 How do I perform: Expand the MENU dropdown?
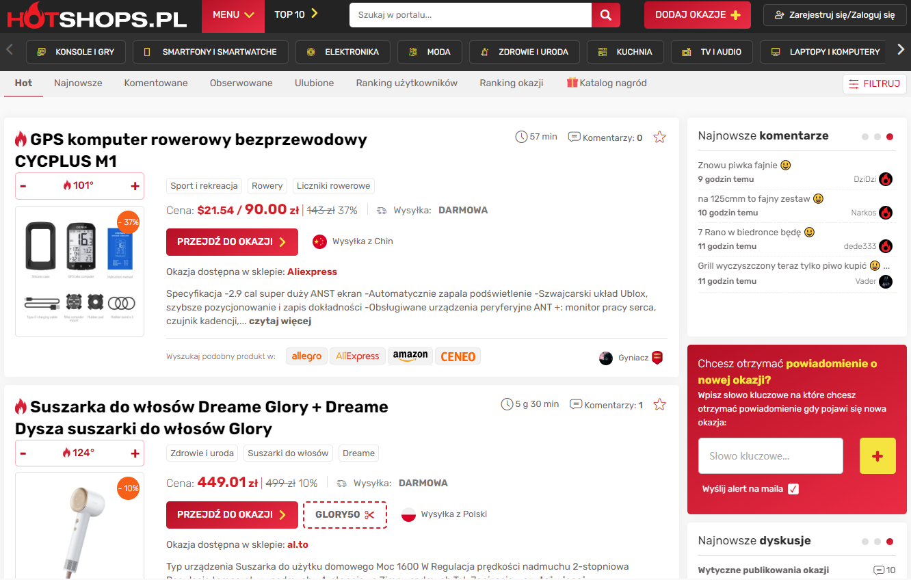(233, 15)
